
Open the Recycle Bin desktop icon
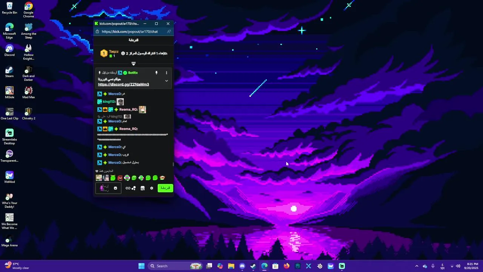point(9,8)
